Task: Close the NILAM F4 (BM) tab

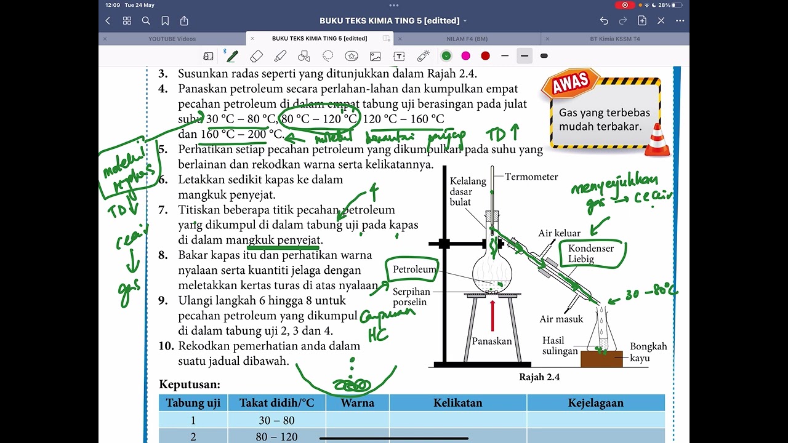Action: tap(400, 39)
